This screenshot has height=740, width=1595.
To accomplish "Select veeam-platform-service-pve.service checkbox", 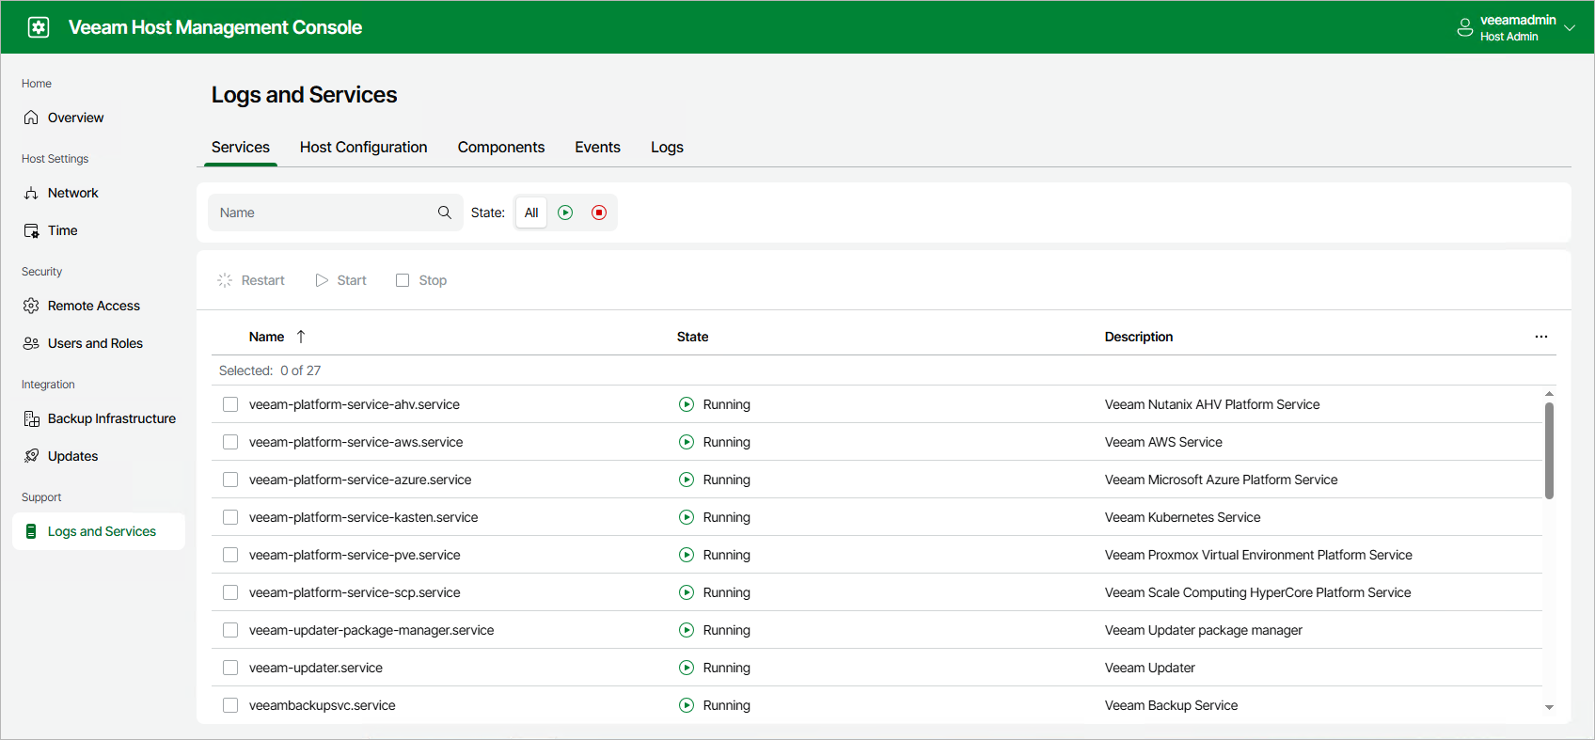I will point(230,555).
